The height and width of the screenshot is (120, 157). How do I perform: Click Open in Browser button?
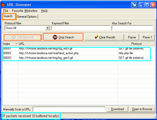[x=142, y=109]
